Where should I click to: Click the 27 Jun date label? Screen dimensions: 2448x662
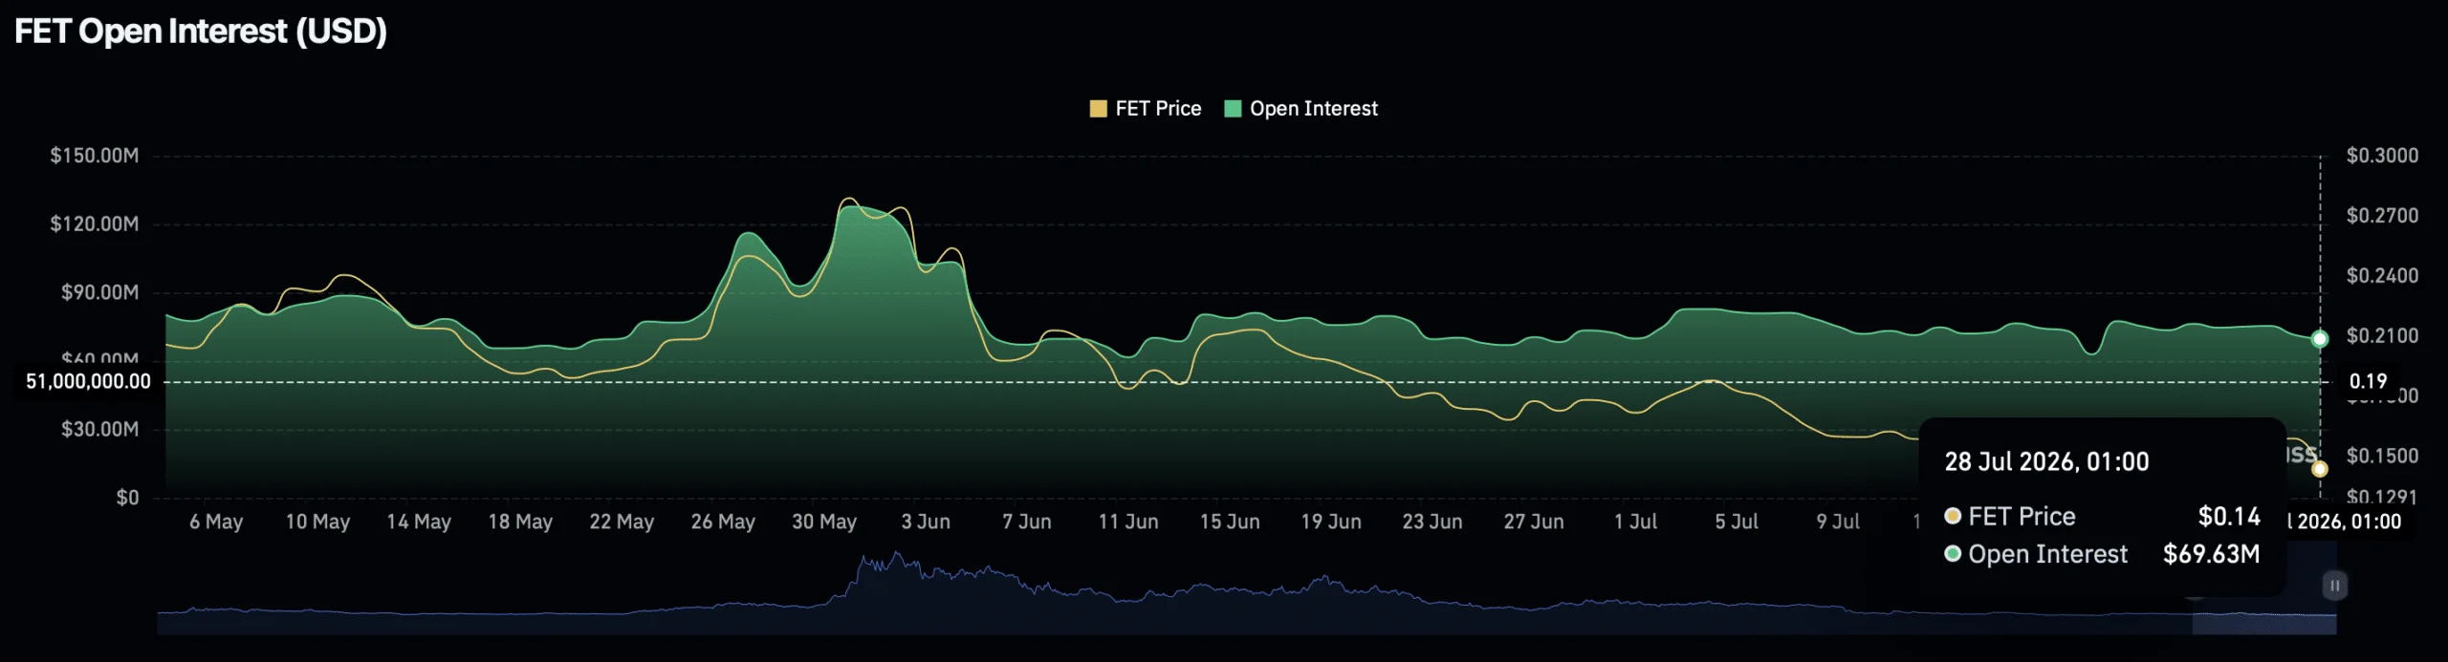[1534, 522]
